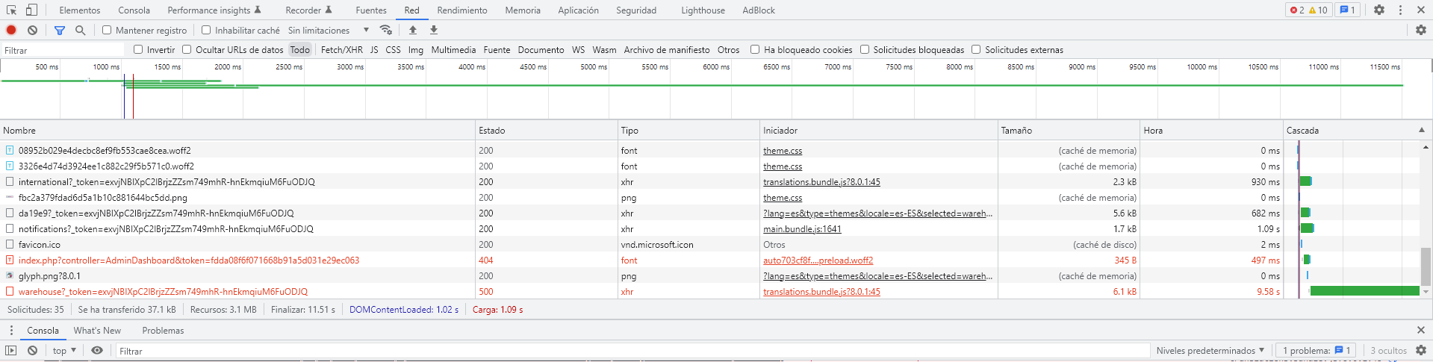This screenshot has width=1433, height=362.
Task: Click the red load marker in timeline
Action: click(133, 96)
